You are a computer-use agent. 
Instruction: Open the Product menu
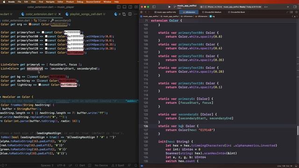click(x=70, y=2)
